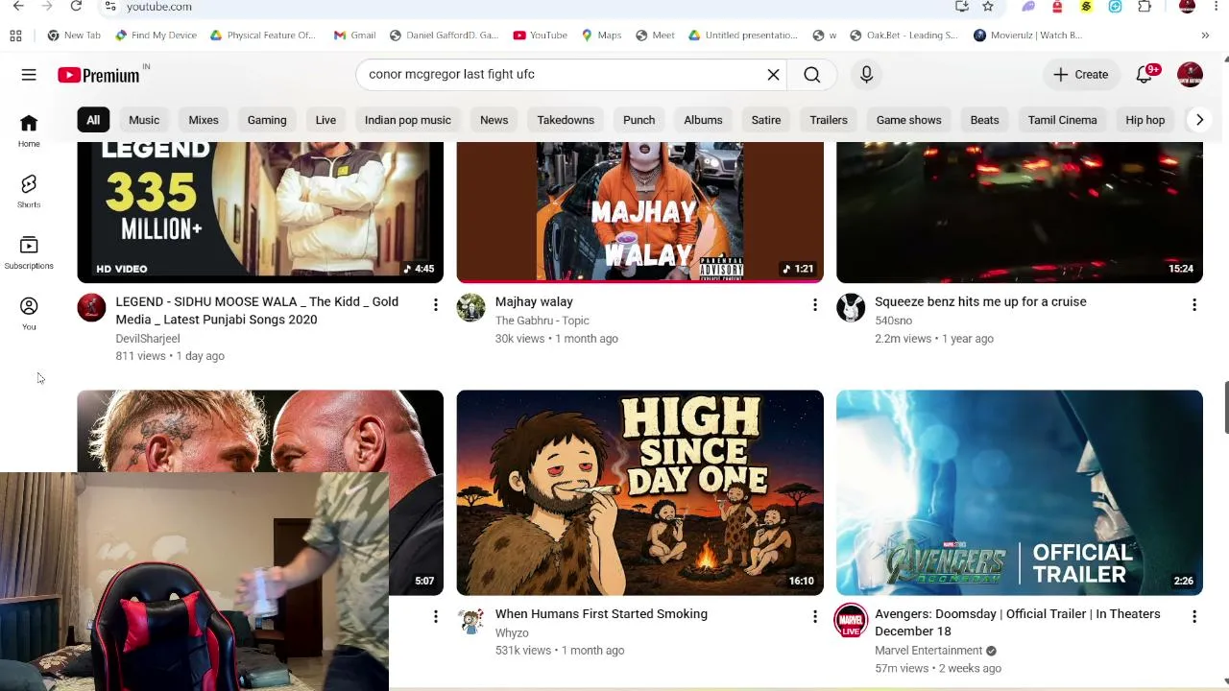Open the YouTube guide hamburger menu
Screen dimensions: 1229x691
[29, 74]
